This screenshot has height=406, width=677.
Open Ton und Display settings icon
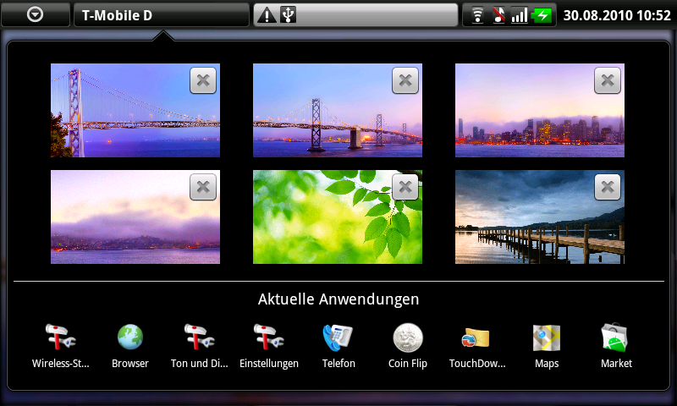200,339
